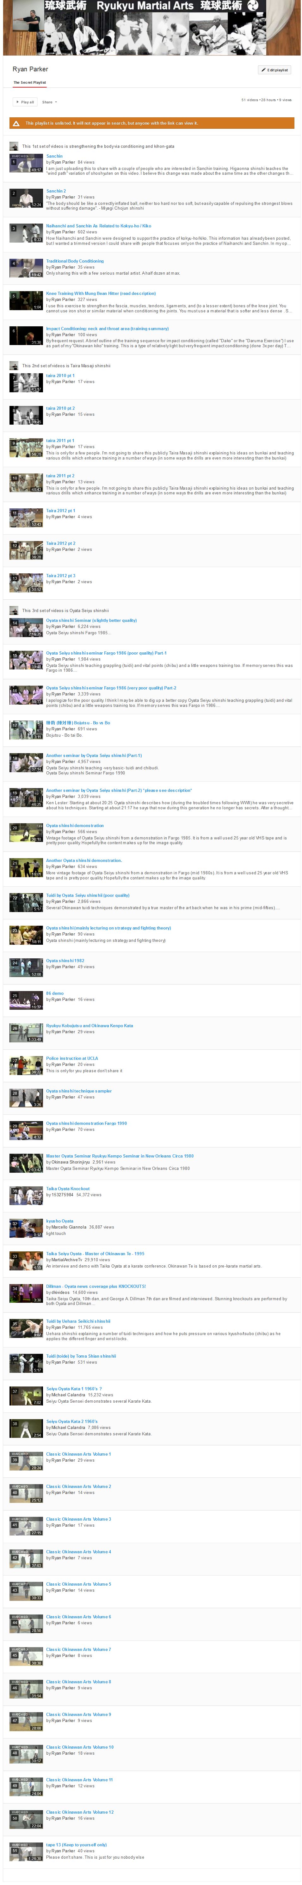Open 'Taira 2012 pt 3' video
The width and height of the screenshot is (302, 1885).
pos(60,576)
